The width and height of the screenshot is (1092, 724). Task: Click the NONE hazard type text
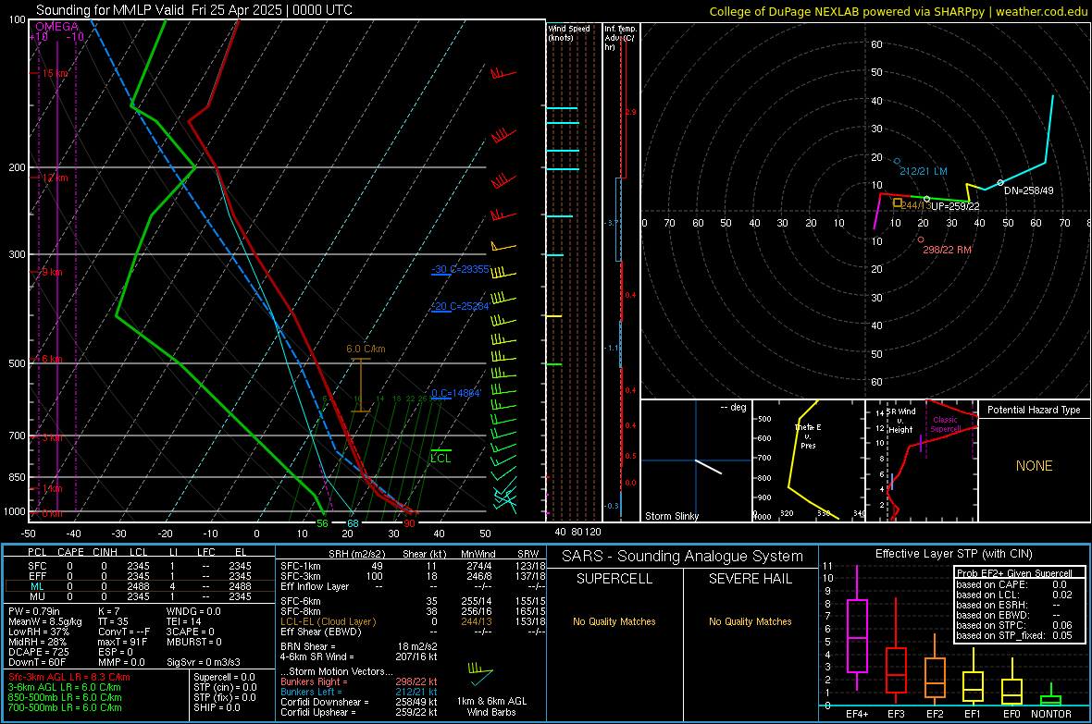pyautogui.click(x=1034, y=466)
